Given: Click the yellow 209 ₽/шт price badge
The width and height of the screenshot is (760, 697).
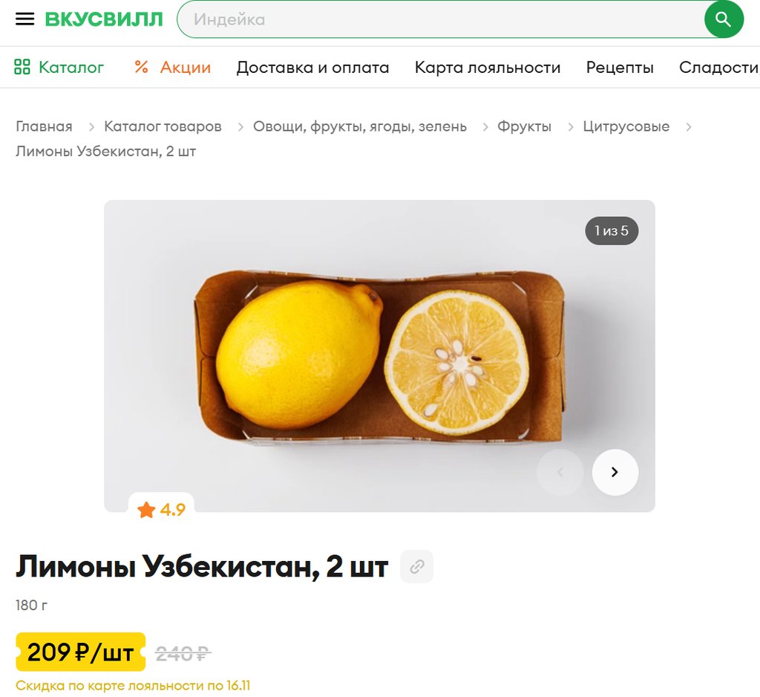Looking at the screenshot, I should coord(80,652).
